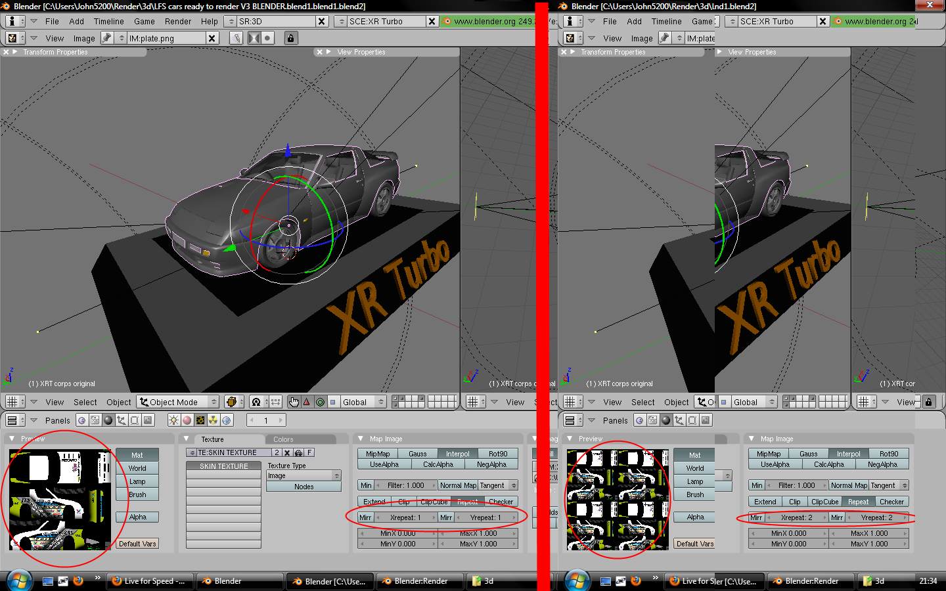The width and height of the screenshot is (946, 591).
Task: Click the manipulator hand icon in left 3D header
Action: pos(294,402)
